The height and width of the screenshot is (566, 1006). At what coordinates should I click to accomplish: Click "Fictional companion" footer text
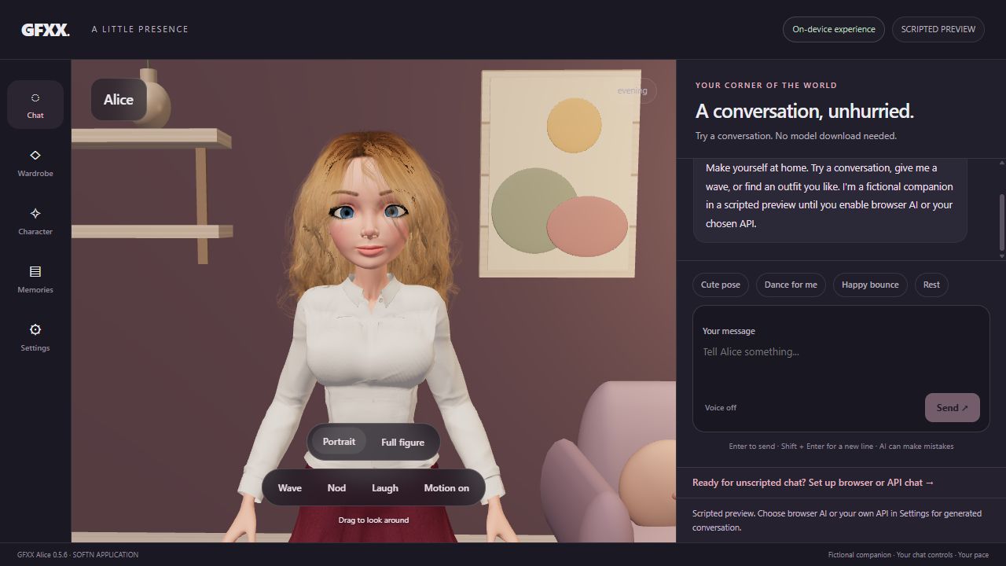click(860, 555)
